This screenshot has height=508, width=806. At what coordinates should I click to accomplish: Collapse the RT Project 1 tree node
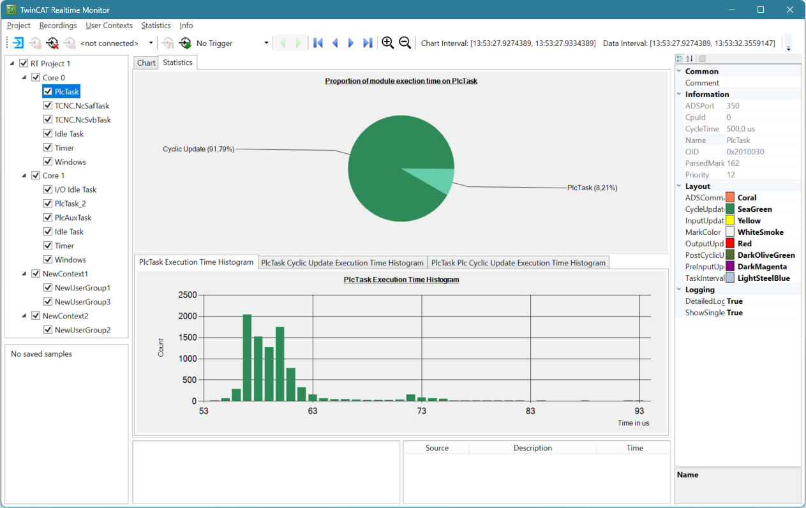(x=13, y=64)
